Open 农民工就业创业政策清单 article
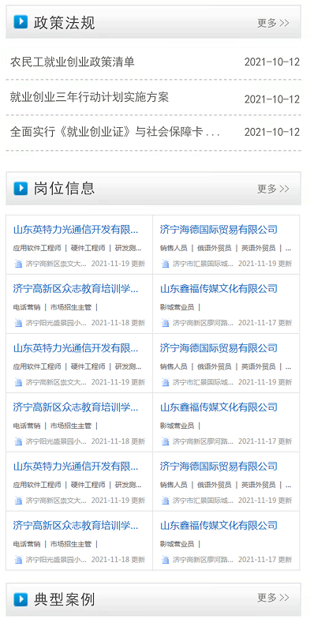310x619 pixels. 73,62
